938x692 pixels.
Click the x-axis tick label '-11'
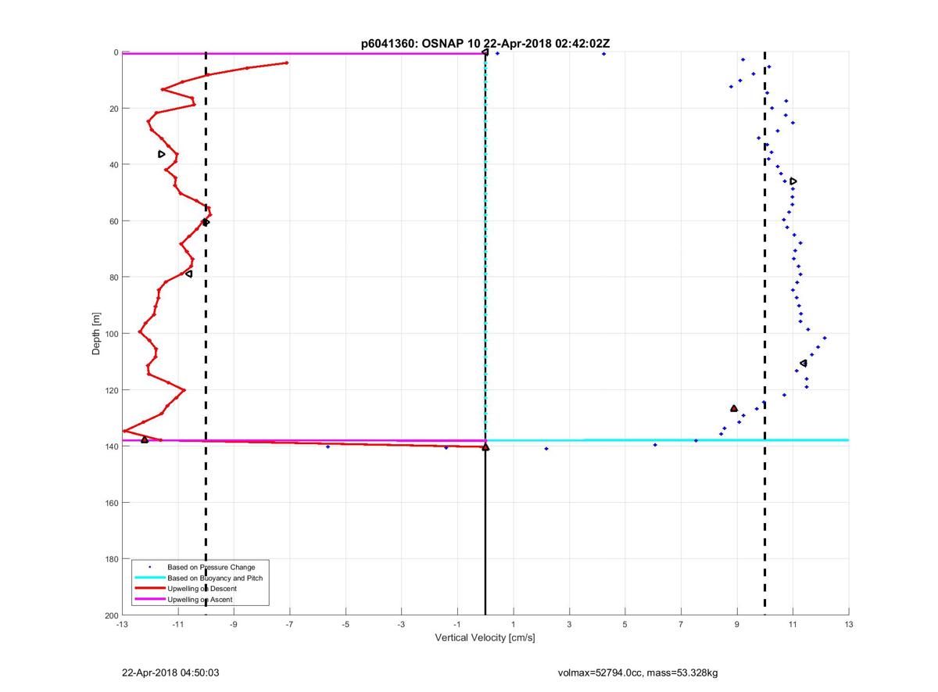[x=177, y=625]
